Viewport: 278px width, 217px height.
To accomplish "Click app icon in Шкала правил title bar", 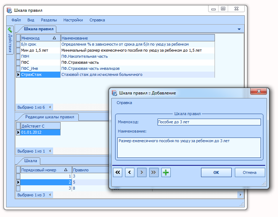I will 9,10.
